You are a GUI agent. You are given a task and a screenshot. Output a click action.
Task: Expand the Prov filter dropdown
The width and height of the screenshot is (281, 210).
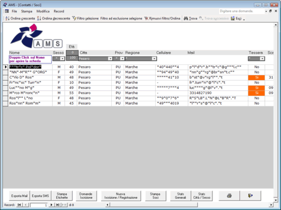pos(122,59)
